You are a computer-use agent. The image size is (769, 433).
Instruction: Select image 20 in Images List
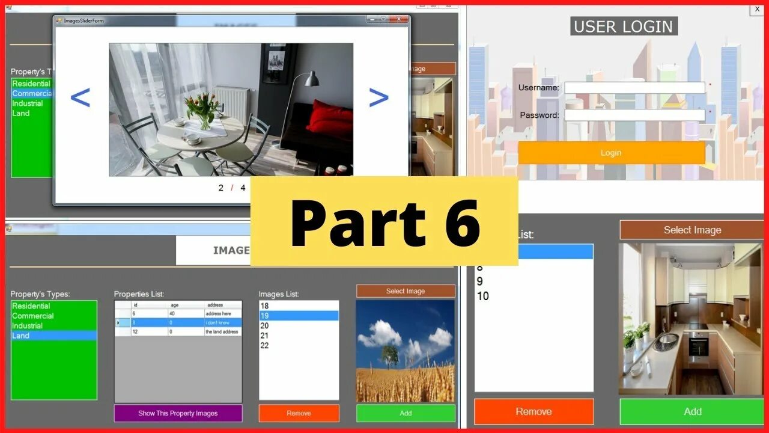(299, 325)
